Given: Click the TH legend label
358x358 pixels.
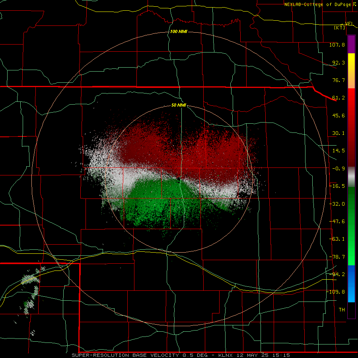Looking at the screenshot, I should [342, 310].
